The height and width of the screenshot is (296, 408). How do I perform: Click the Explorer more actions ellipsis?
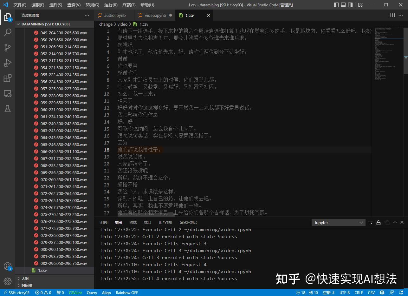(87, 15)
